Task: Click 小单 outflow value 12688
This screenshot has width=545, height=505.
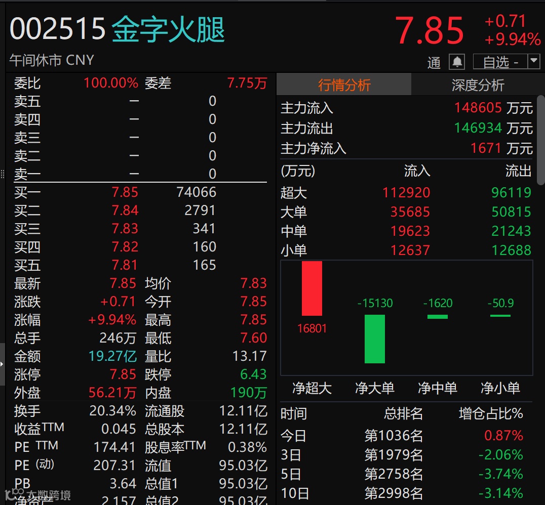Action: click(511, 250)
